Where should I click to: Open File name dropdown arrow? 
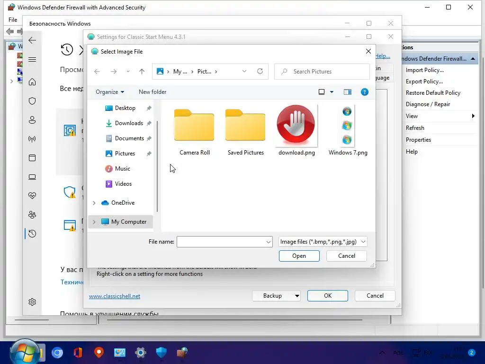click(268, 242)
